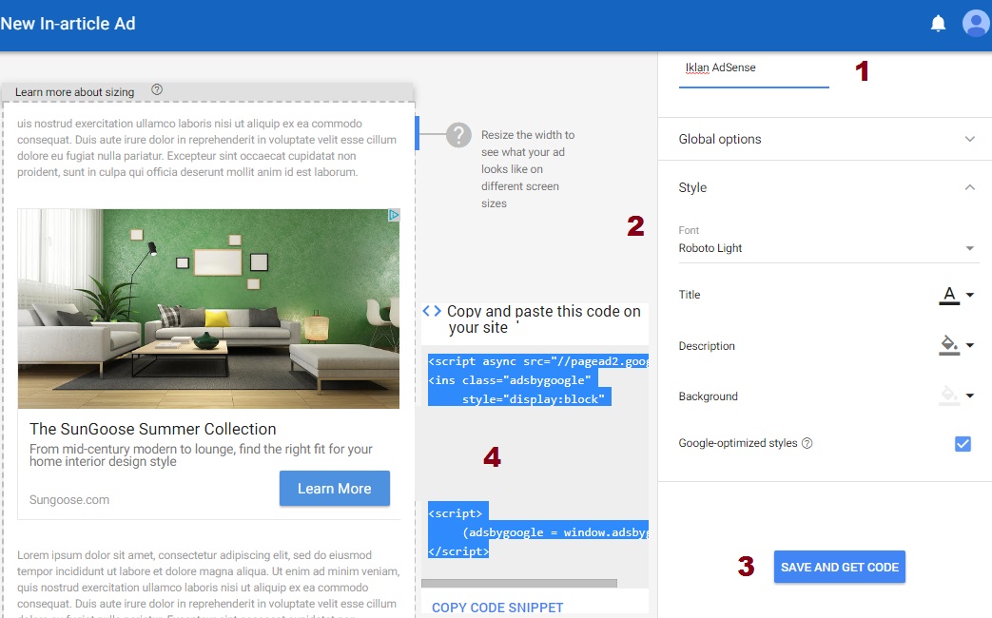This screenshot has height=618, width=992.
Task: Collapse the Style section
Action: (969, 187)
